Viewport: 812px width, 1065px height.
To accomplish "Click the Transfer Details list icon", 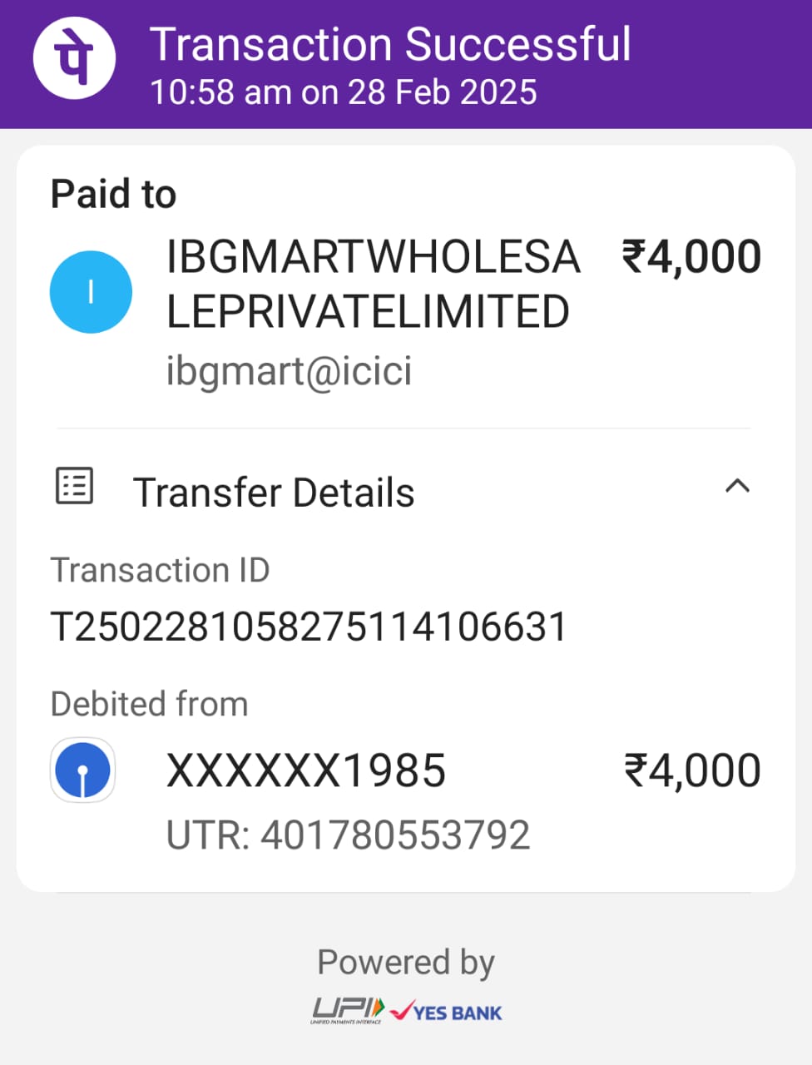I will coord(74,486).
